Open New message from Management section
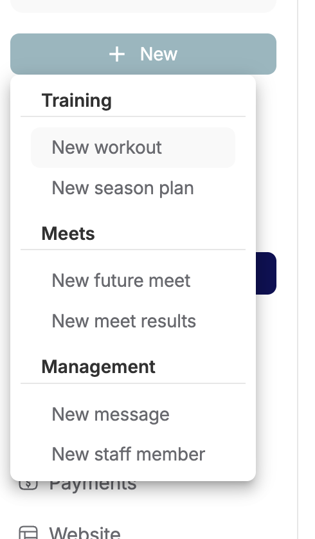Image resolution: width=315 pixels, height=539 pixels. [133, 414]
